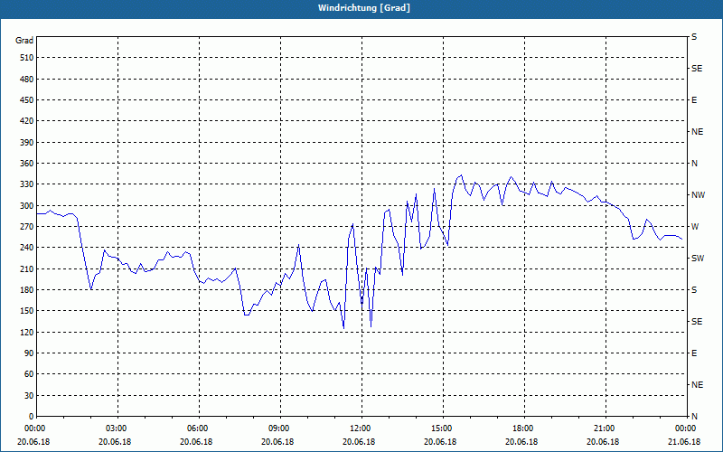Select the 510 y-axis label

(27, 58)
